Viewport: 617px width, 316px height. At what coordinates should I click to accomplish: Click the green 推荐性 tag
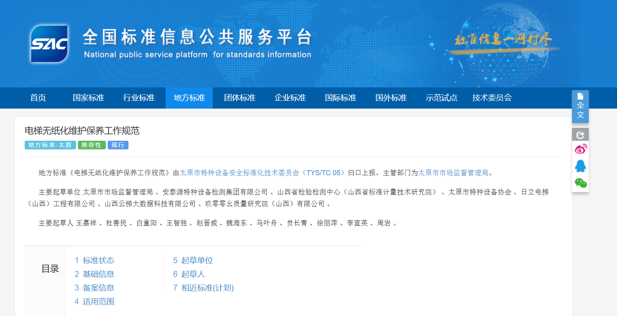click(x=92, y=145)
